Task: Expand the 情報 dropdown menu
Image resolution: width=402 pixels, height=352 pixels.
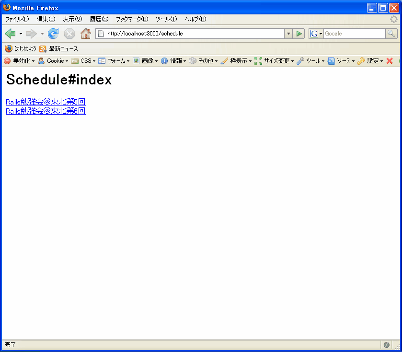Action: click(x=184, y=61)
